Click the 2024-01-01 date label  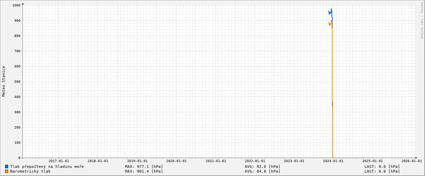tap(333, 161)
